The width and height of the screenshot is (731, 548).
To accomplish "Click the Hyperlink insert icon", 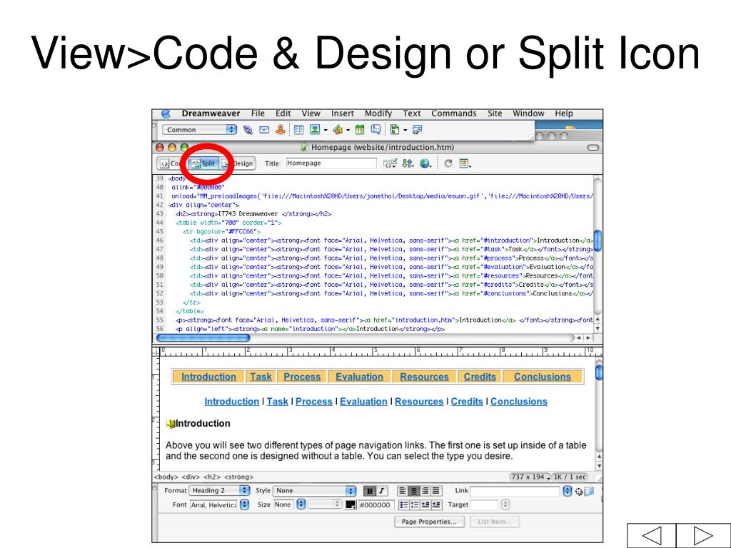I will coord(248,130).
